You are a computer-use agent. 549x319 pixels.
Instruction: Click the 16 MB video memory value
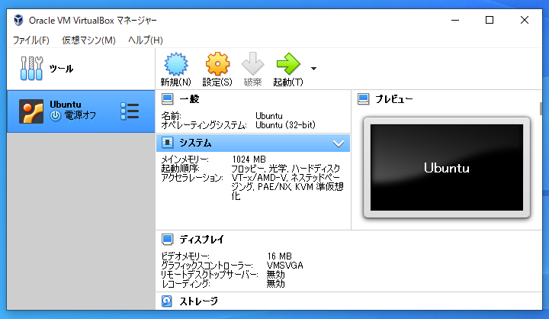click(x=279, y=256)
